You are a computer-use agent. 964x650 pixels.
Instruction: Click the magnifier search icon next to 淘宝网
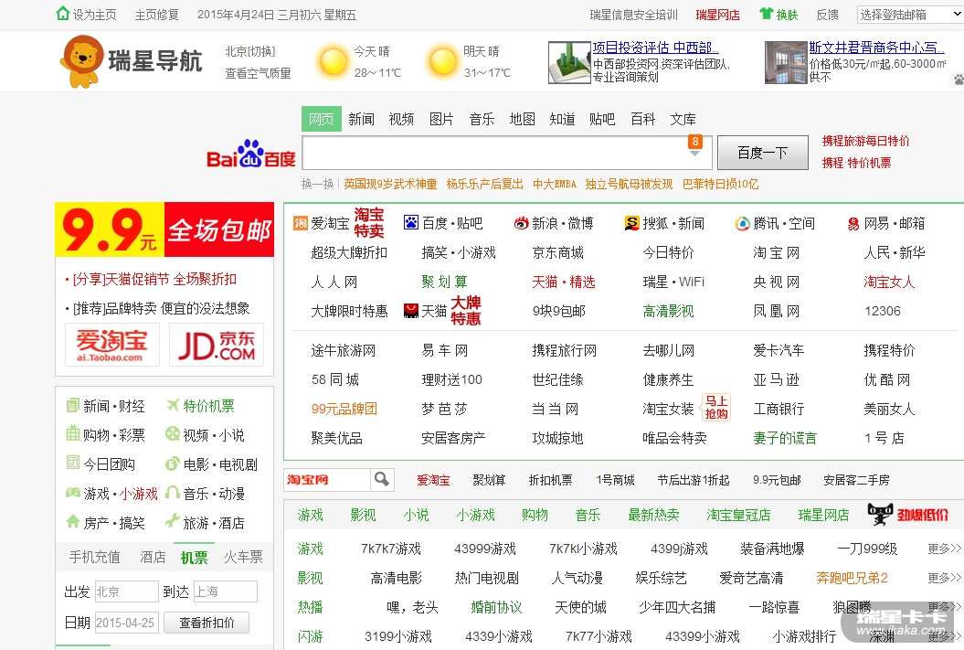(382, 479)
